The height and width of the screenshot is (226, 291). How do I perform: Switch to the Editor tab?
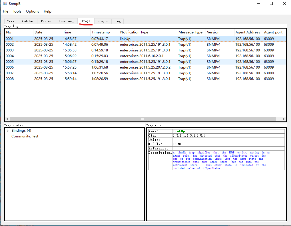click(46, 21)
